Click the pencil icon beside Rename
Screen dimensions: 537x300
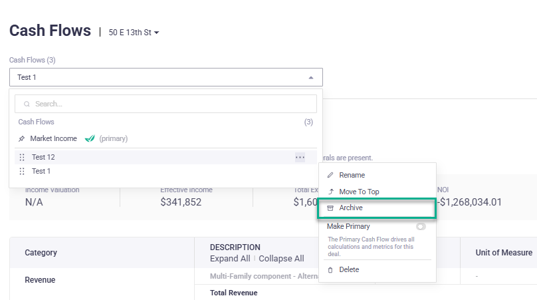click(330, 175)
